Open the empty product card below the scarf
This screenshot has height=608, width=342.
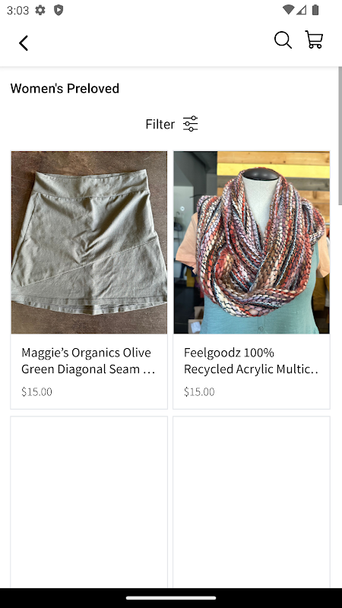252,502
